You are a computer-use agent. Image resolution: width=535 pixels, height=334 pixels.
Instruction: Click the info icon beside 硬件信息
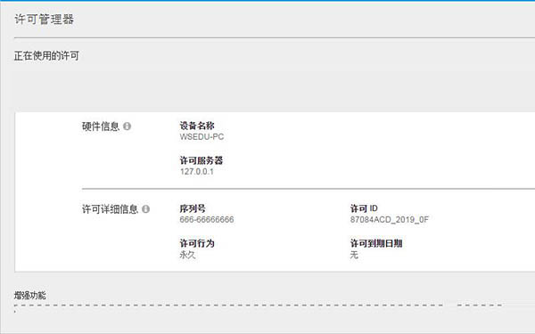(127, 126)
